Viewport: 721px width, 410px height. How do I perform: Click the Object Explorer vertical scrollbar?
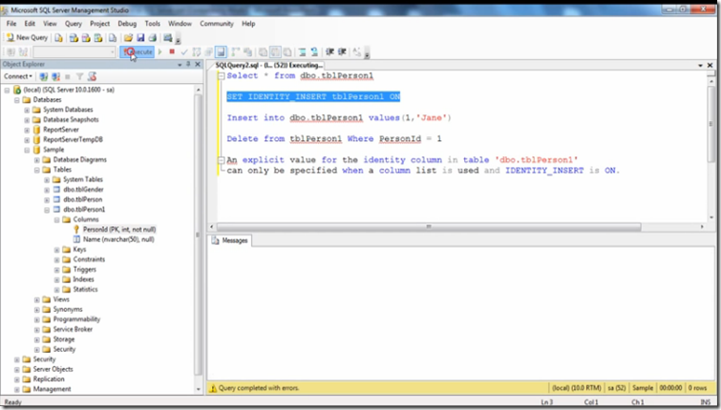[x=199, y=235]
